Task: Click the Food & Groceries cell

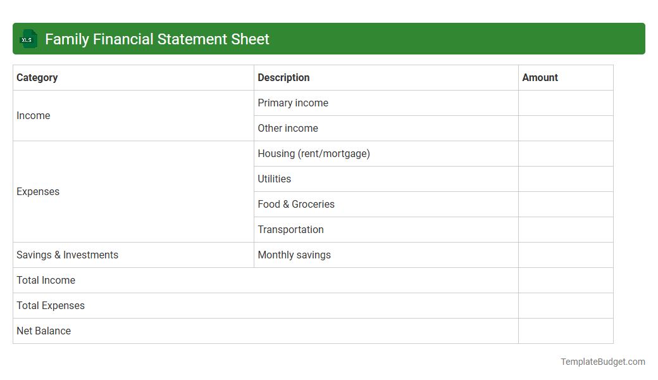Action: [296, 204]
